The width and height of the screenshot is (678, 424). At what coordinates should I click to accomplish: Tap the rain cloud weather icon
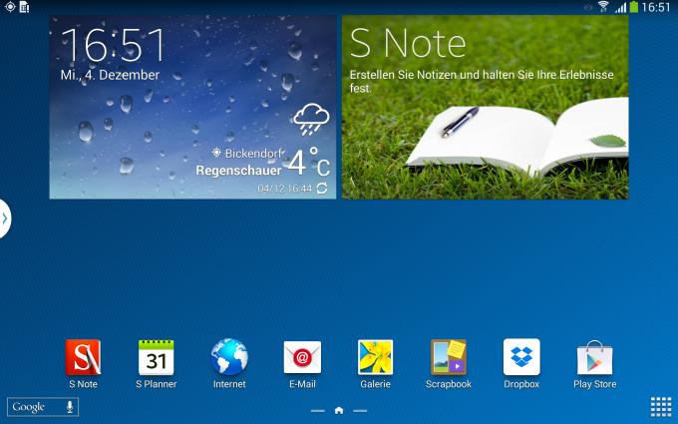311,119
